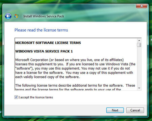The image size is (152, 121).
Task: Click the line 'each validly licensed copy of the software.'
Action: coord(47,77)
